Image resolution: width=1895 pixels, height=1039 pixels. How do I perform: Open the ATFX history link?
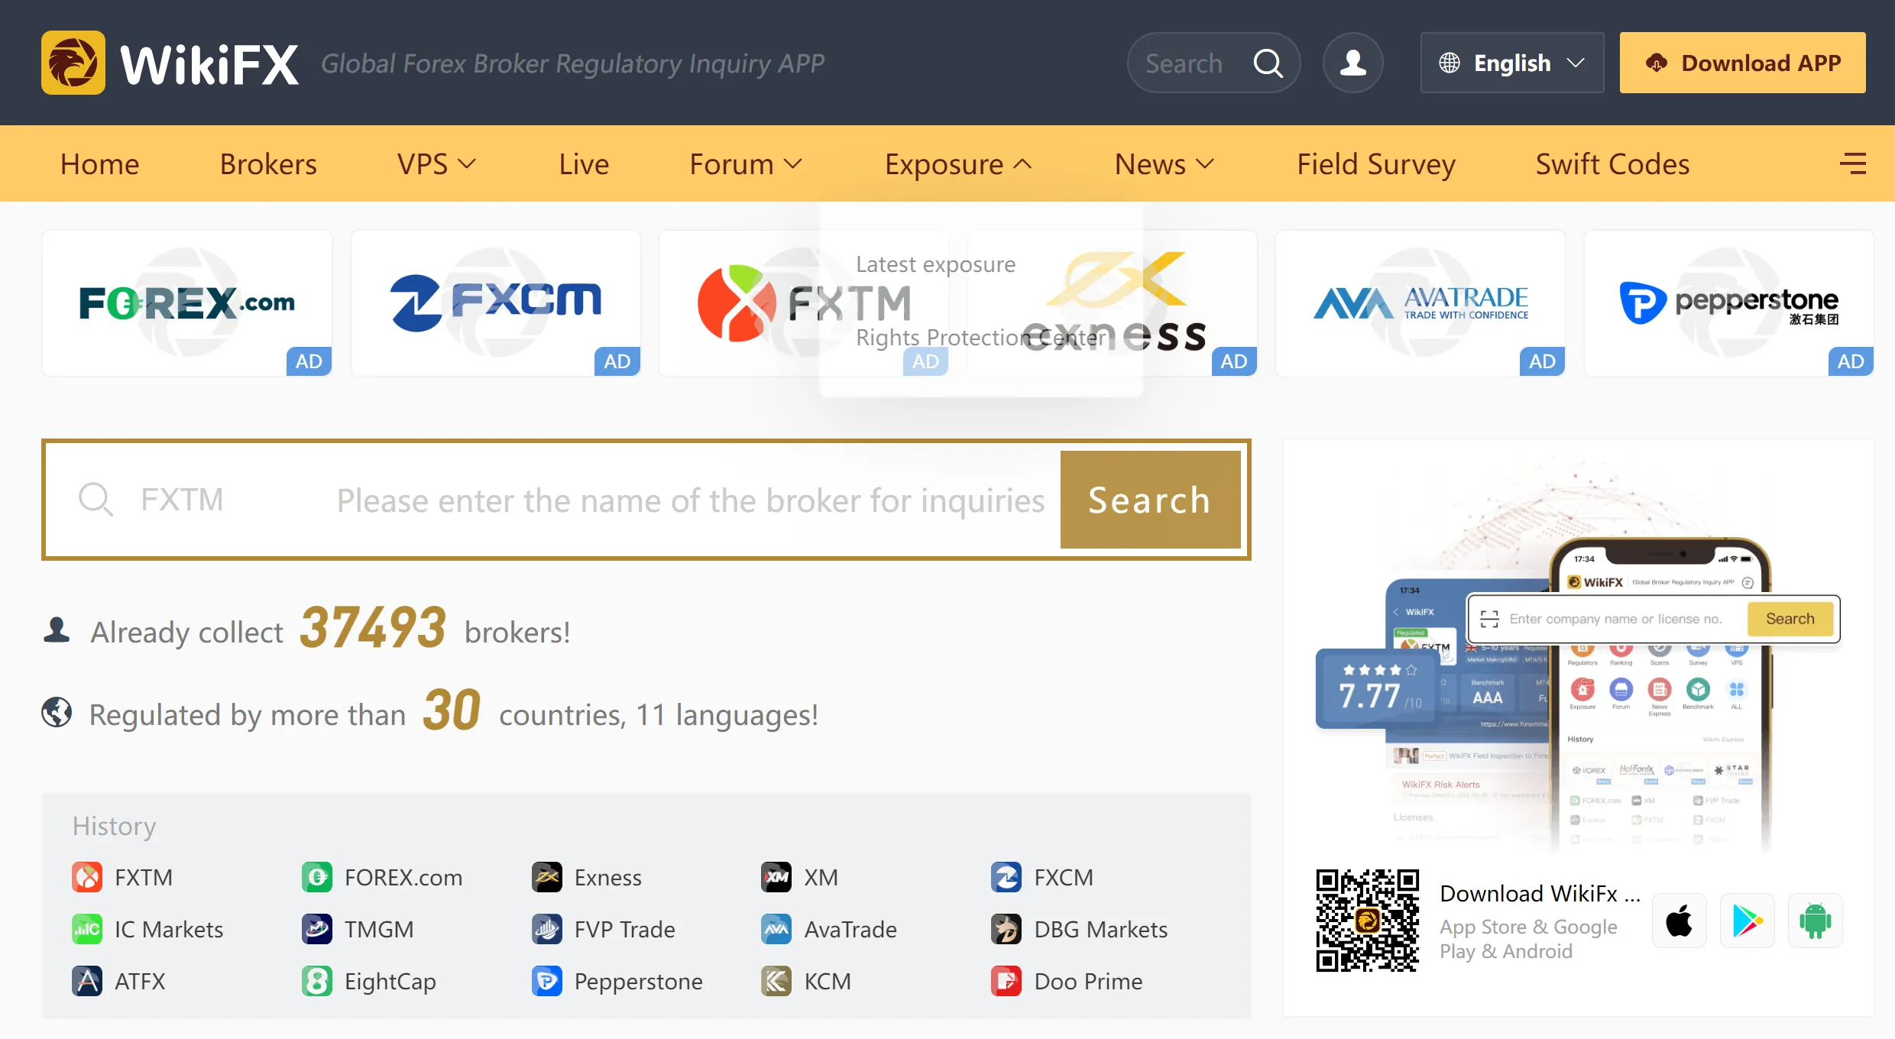[x=140, y=981]
